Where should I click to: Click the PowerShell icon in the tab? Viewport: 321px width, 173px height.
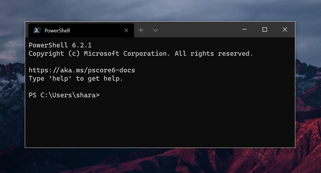click(x=37, y=30)
